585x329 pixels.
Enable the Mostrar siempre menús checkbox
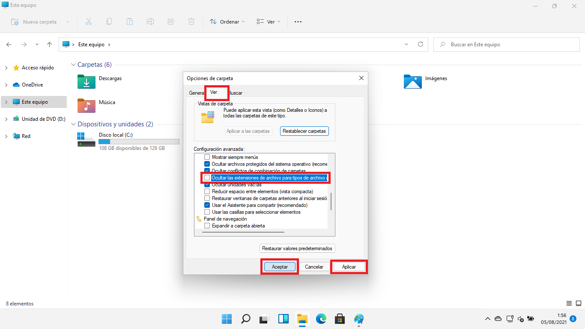(207, 157)
